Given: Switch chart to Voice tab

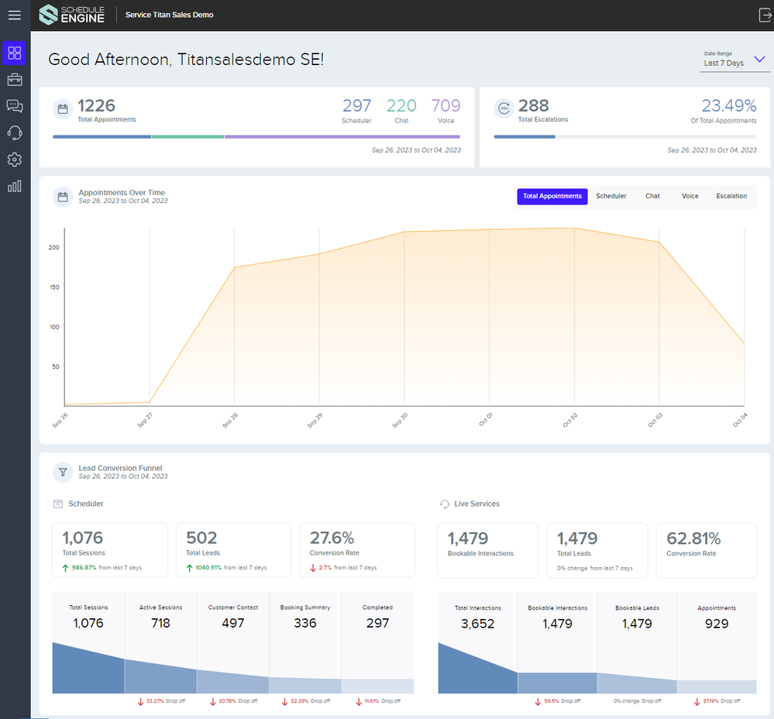Looking at the screenshot, I should (x=690, y=197).
